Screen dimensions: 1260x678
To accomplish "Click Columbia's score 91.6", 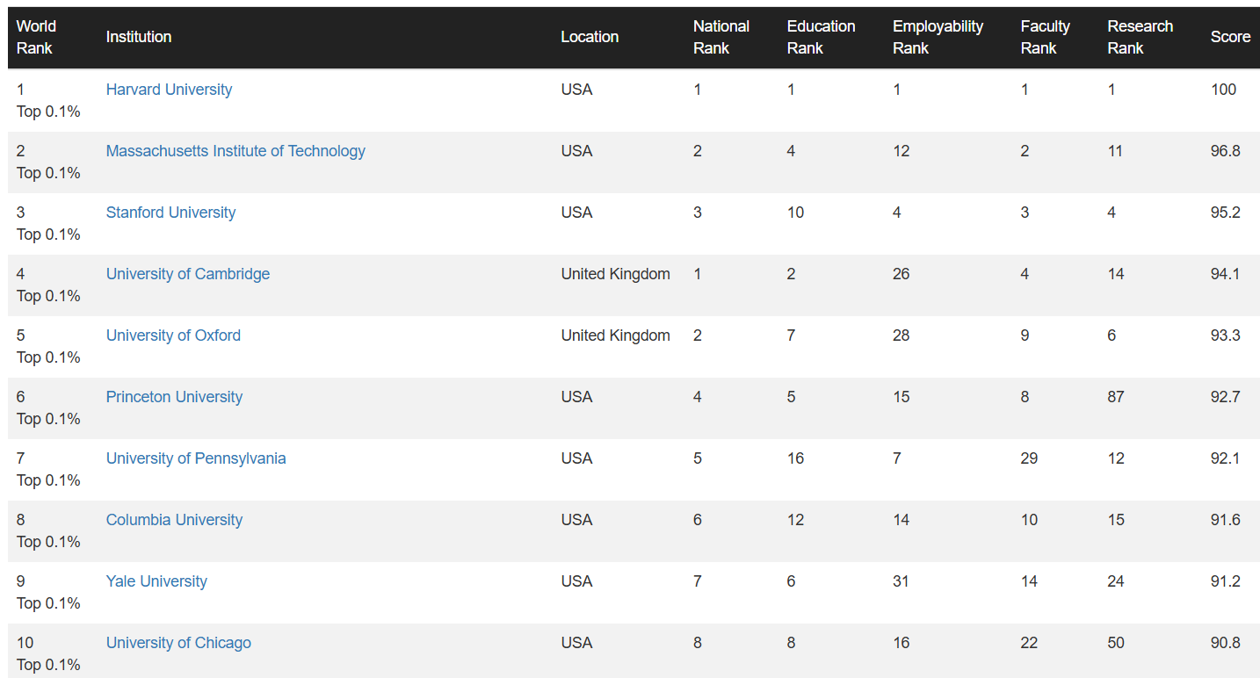I will pos(1225,520).
